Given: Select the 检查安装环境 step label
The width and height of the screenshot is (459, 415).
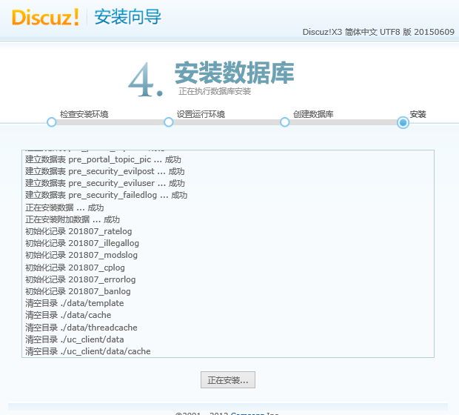Looking at the screenshot, I should (x=84, y=114).
